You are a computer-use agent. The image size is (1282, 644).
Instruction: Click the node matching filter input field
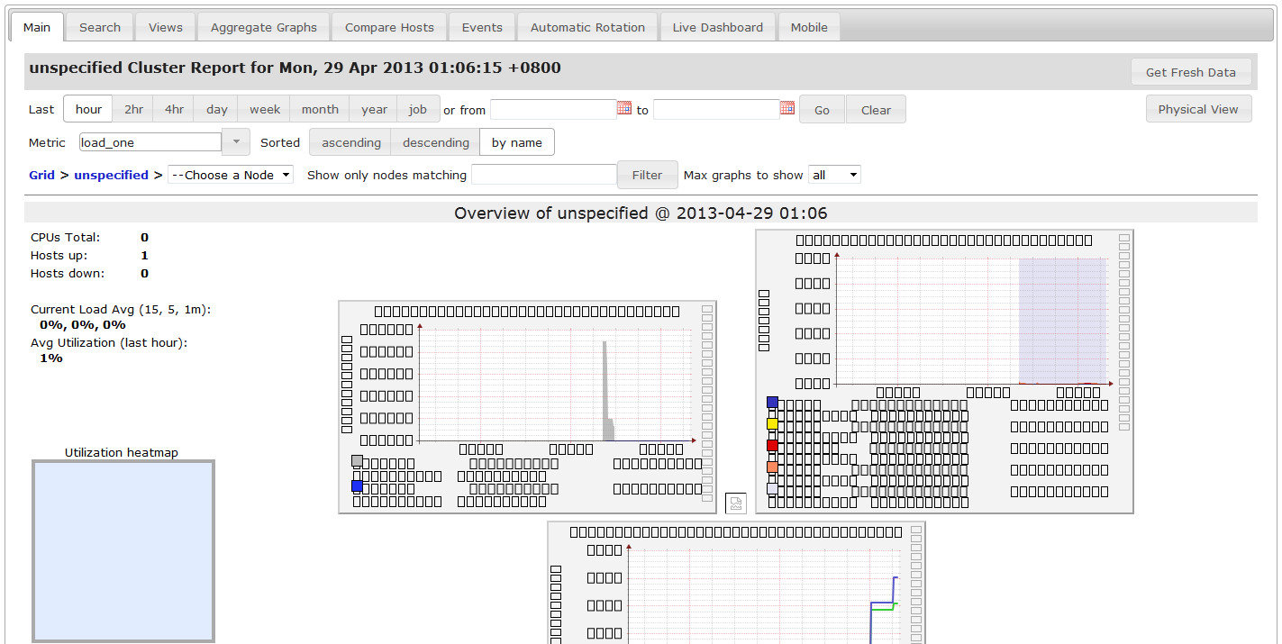tap(543, 175)
